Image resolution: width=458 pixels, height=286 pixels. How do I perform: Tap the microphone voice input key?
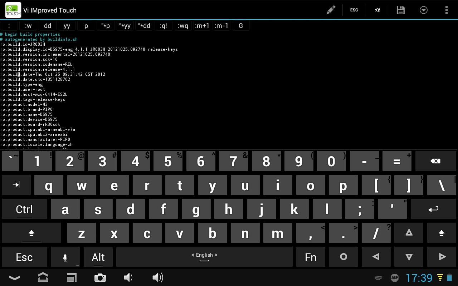(65, 257)
